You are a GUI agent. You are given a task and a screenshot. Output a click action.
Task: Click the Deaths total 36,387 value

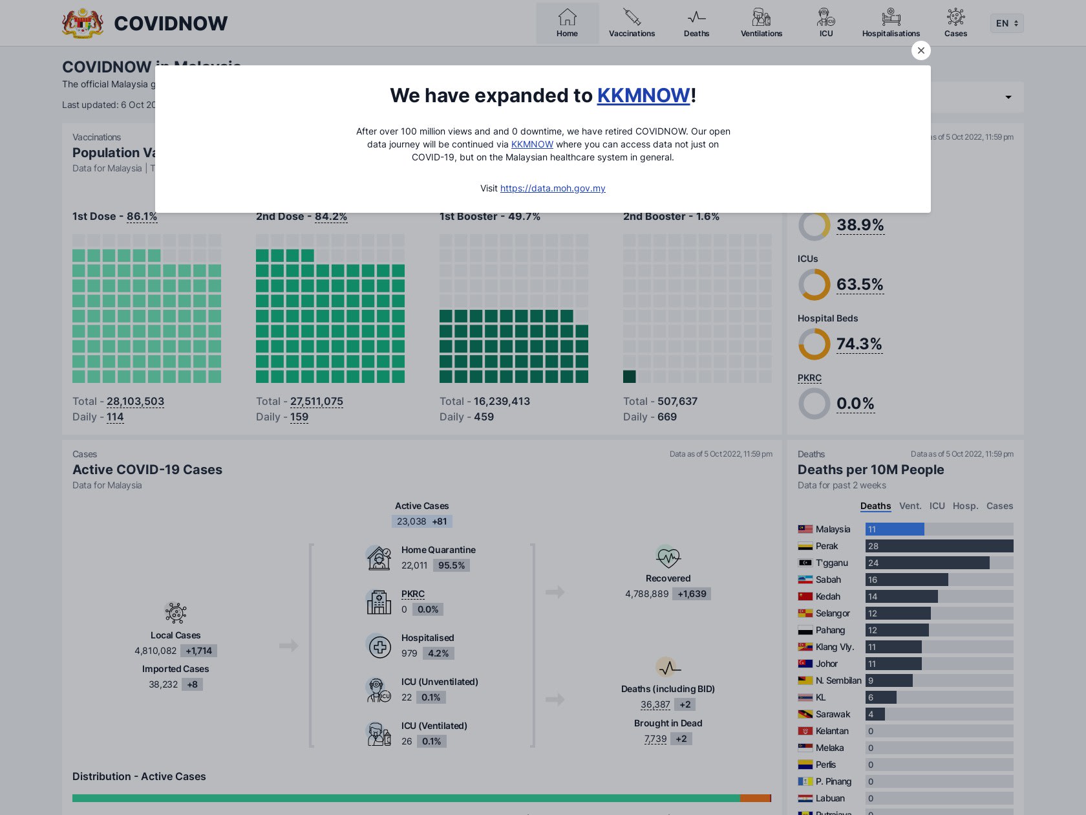(x=655, y=704)
